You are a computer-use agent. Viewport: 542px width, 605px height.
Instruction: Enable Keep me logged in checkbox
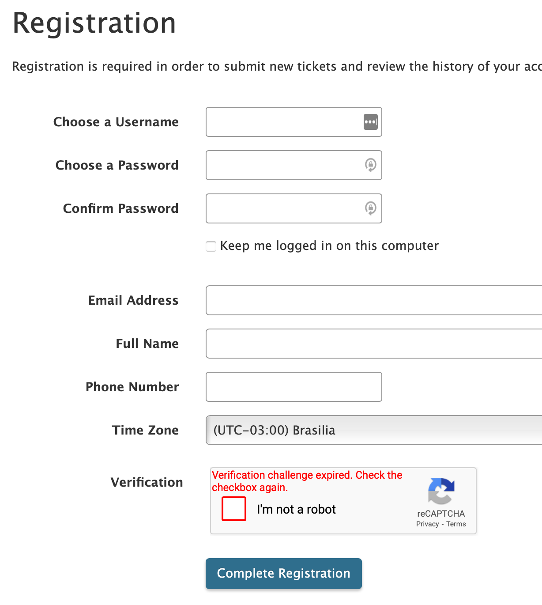coord(211,246)
